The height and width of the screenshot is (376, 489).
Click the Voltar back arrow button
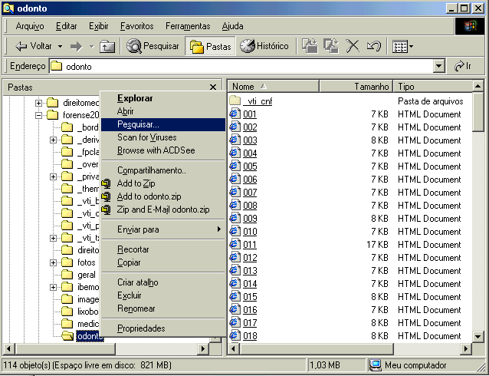point(34,46)
